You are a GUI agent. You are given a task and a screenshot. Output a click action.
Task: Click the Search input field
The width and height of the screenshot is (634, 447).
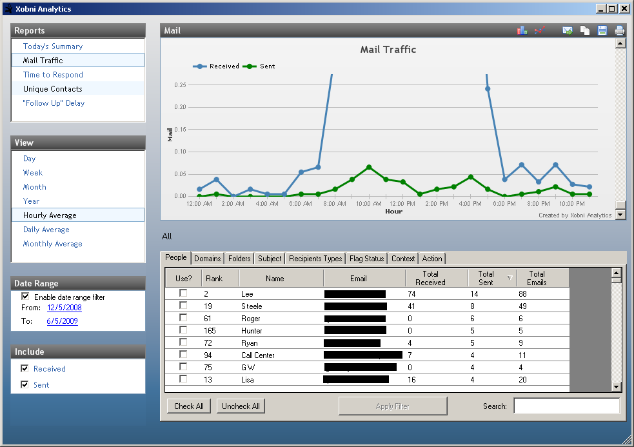point(566,406)
